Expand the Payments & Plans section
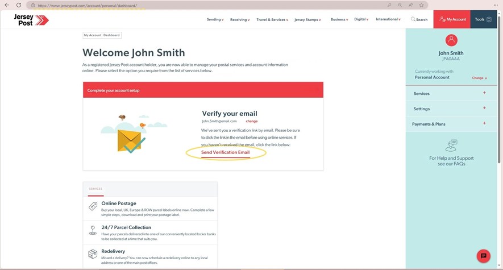Screen dimensions: 503x270 (x=484, y=123)
